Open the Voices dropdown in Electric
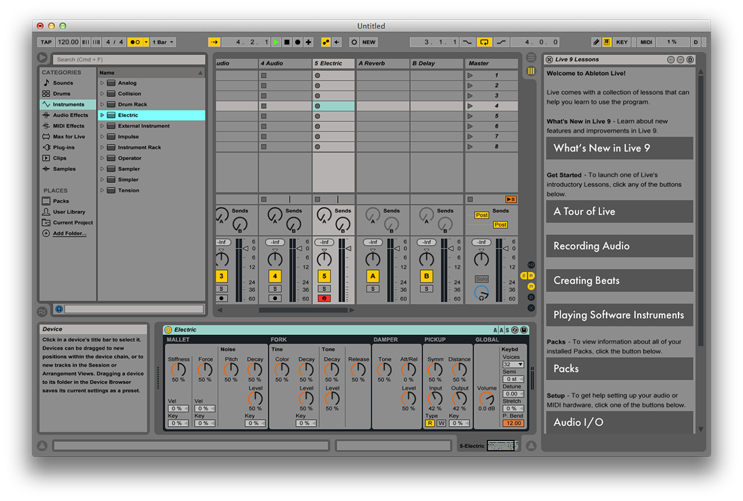 513,365
